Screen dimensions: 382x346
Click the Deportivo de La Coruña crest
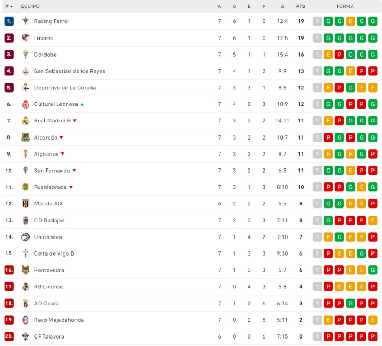point(25,88)
